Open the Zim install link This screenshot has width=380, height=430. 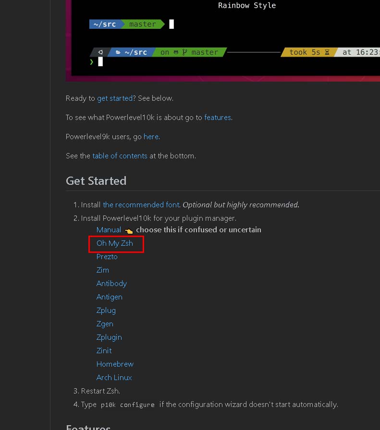click(x=103, y=270)
